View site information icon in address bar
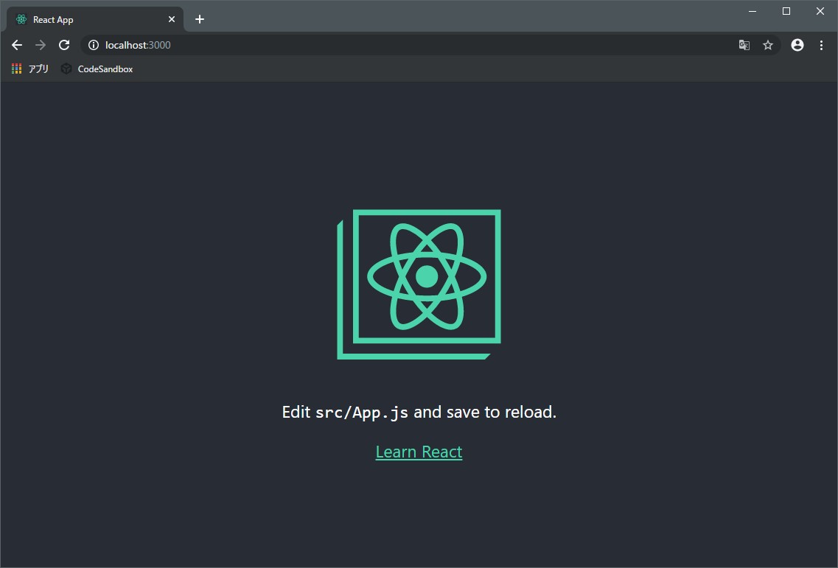This screenshot has height=568, width=838. click(94, 46)
